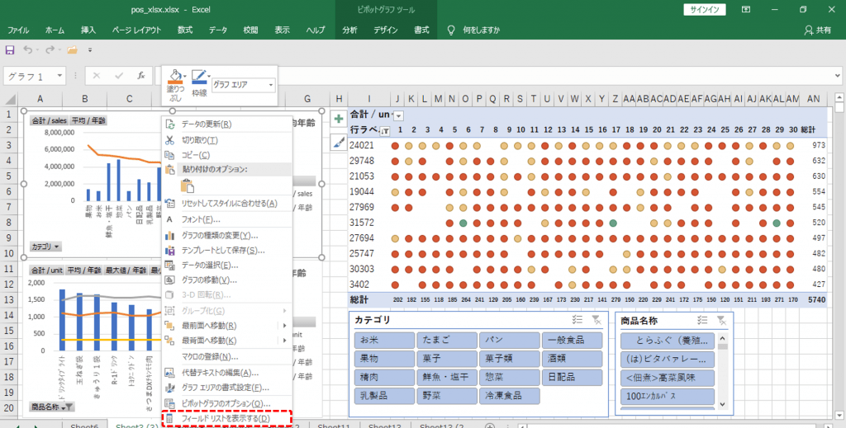Screen dimensions: 846x428
Task: Clear the filter on 商品名称 slicer
Action: tap(720, 320)
